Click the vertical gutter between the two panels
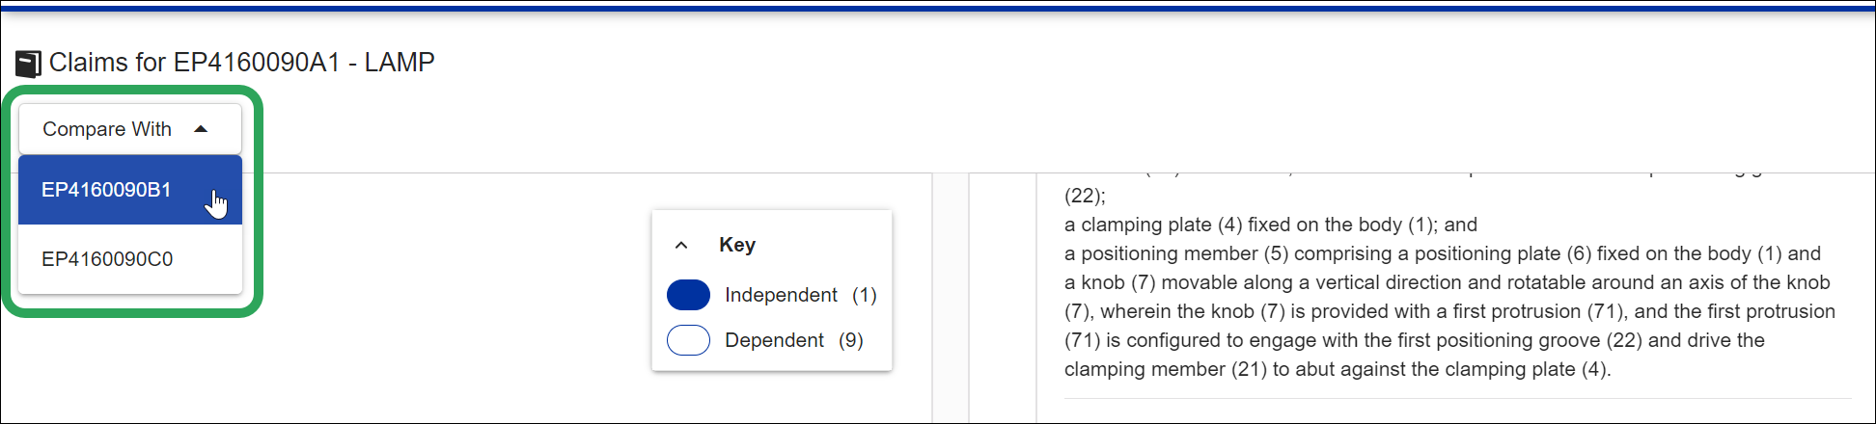Screen dimensions: 1876x424 951,299
